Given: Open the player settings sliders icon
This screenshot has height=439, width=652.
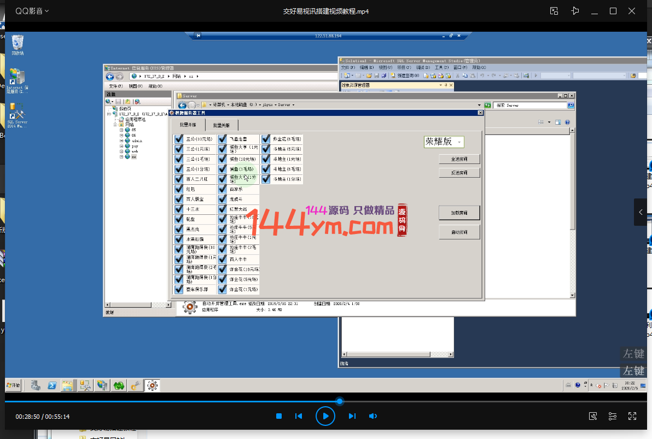Looking at the screenshot, I should click(x=613, y=416).
